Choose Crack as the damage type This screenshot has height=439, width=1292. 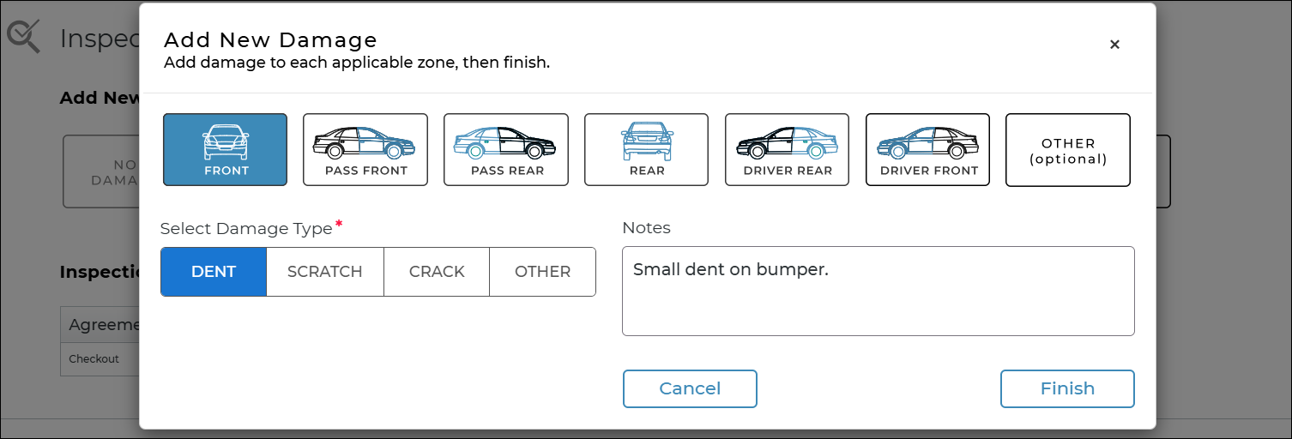tap(437, 272)
